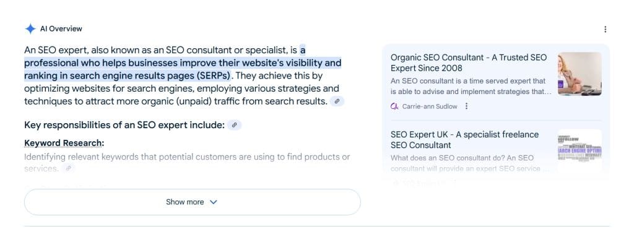Click the Carrie-ann Sudlow source name
Screen dimensions: 634x229
[x=430, y=106]
